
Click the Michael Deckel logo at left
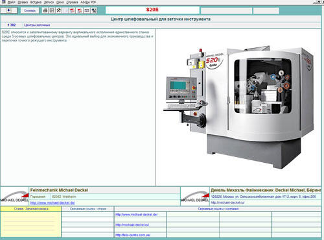(x=14, y=197)
